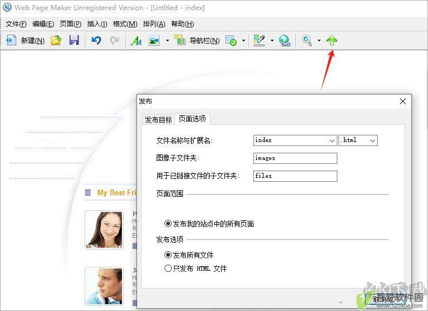The width and height of the screenshot is (428, 311).
Task: Click the Redo arrow icon
Action: click(x=114, y=40)
